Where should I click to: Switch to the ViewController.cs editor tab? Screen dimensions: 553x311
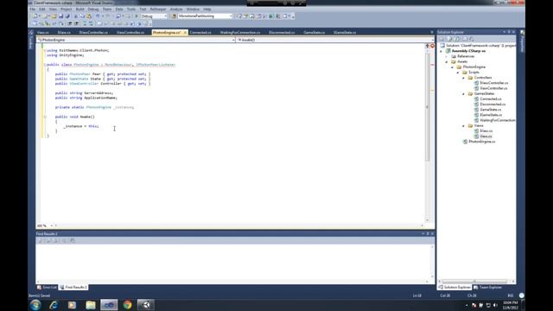(x=130, y=33)
